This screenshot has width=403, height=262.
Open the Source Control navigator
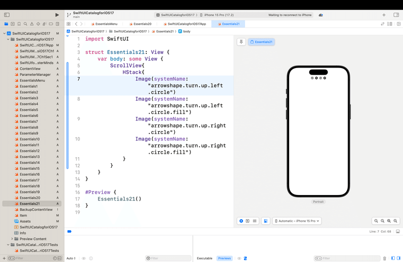13,24
